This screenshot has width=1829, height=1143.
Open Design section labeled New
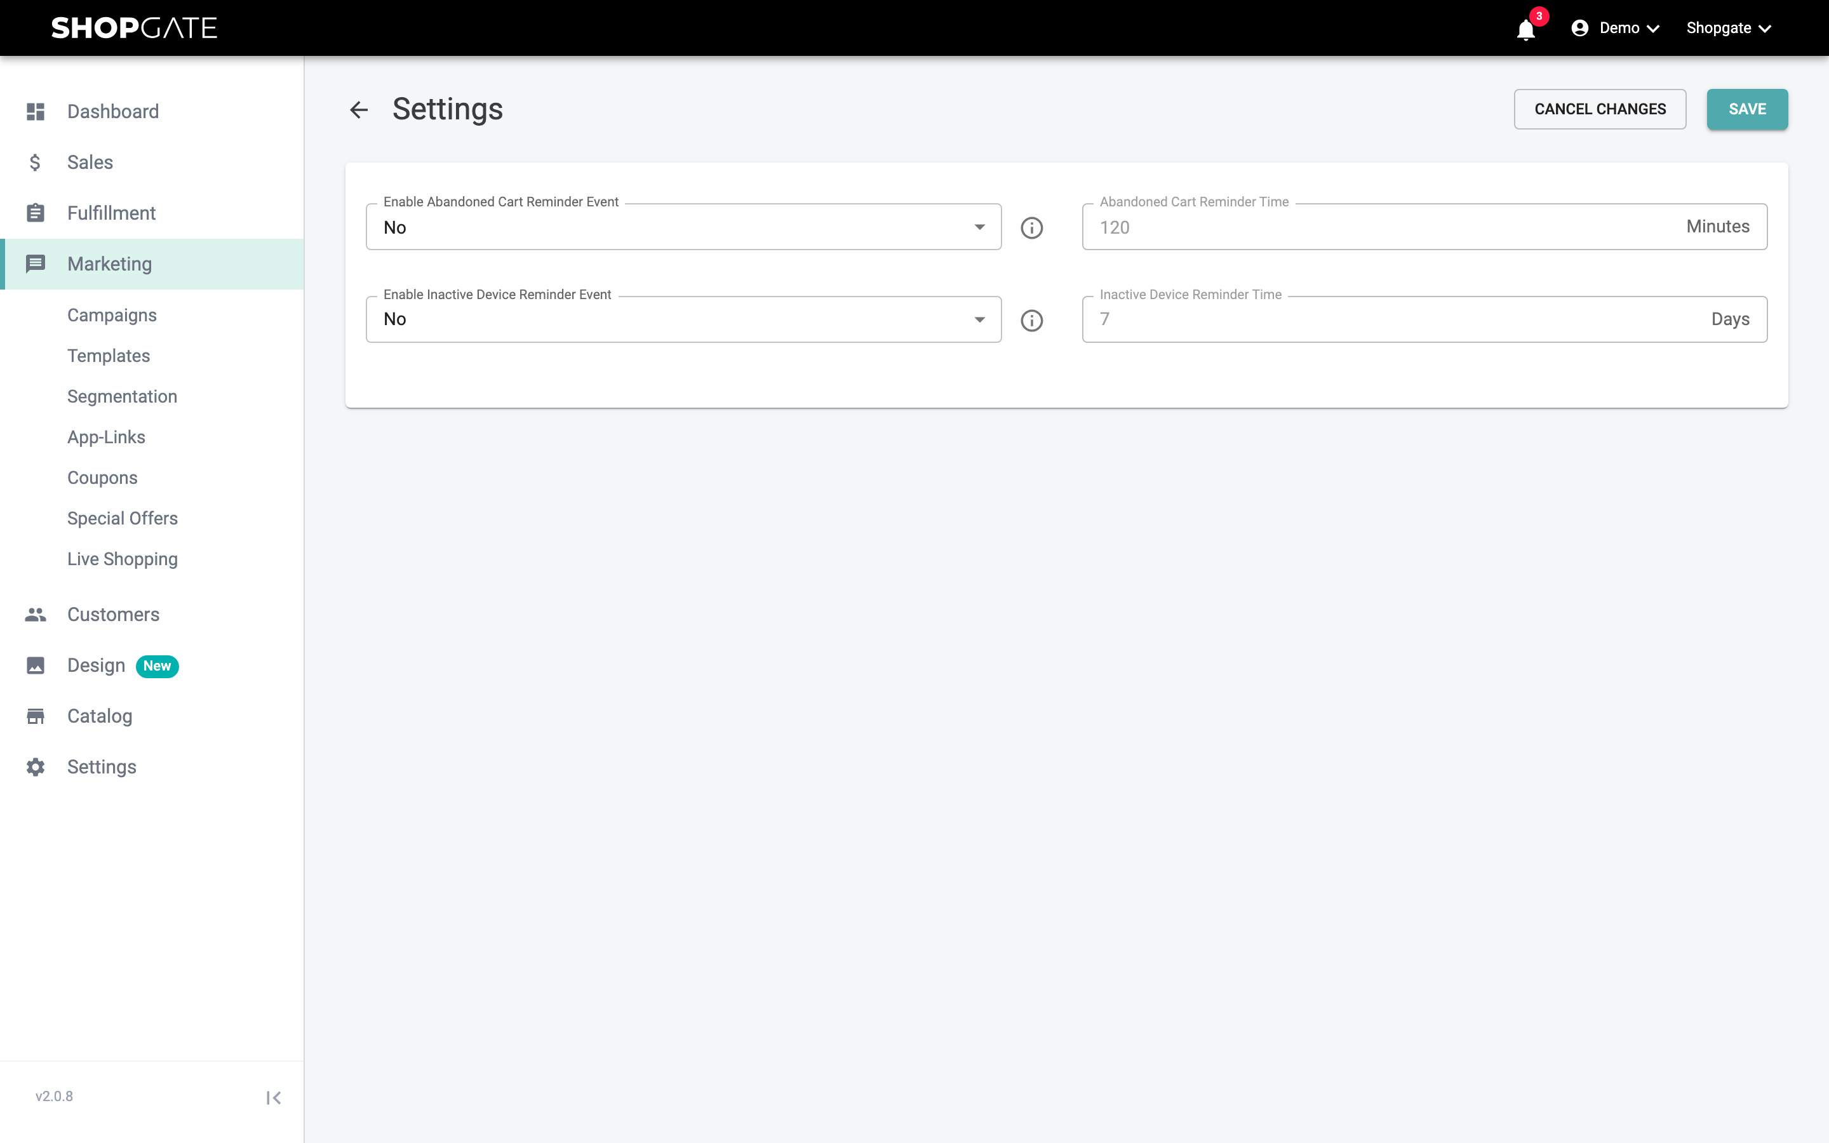[x=152, y=665]
